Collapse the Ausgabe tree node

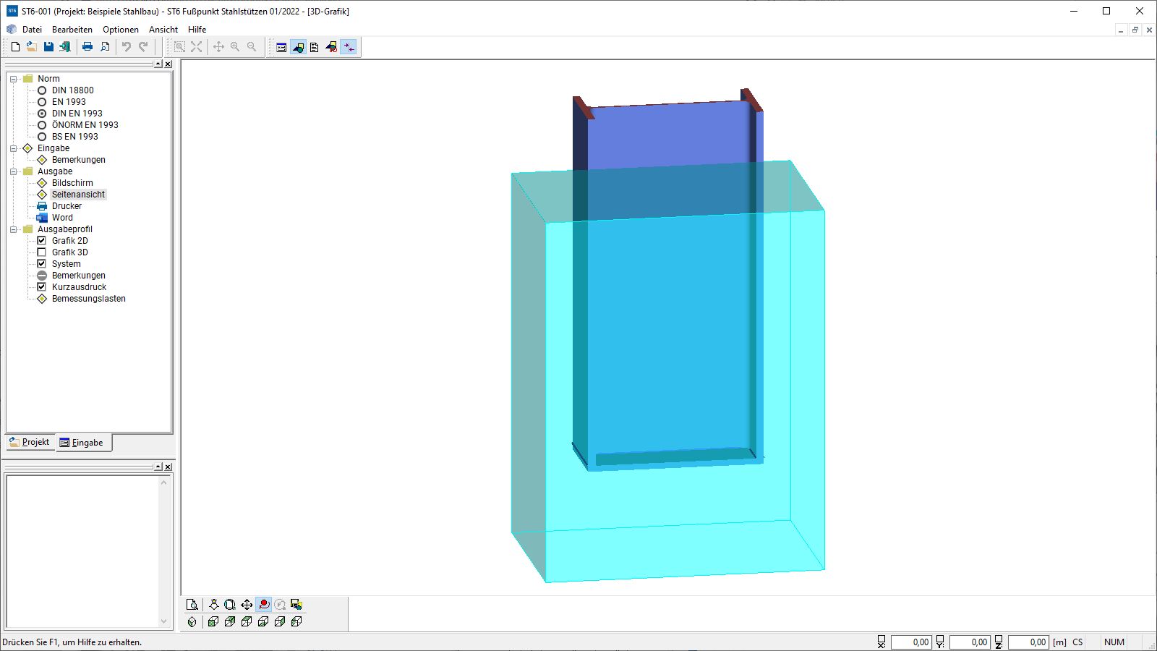coord(13,171)
